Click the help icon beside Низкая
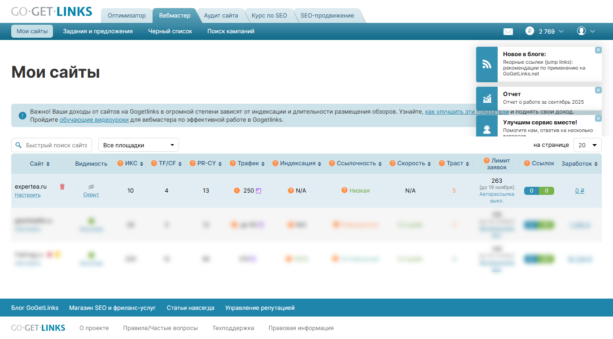 coord(345,190)
